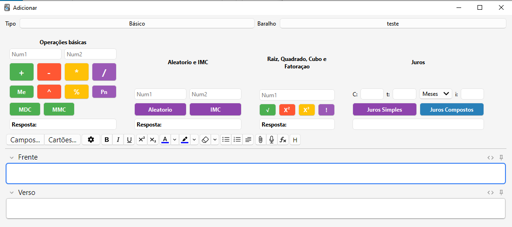Open the equations fx icon
Viewport: 512px width, 227px height.
pyautogui.click(x=283, y=140)
